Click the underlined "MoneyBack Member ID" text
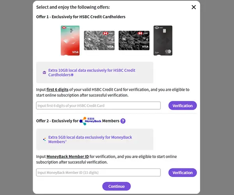Viewport: 234px width, 195px height. pos(71,156)
